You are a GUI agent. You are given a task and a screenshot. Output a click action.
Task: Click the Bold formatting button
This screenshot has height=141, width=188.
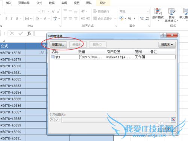[x=6, y=18]
